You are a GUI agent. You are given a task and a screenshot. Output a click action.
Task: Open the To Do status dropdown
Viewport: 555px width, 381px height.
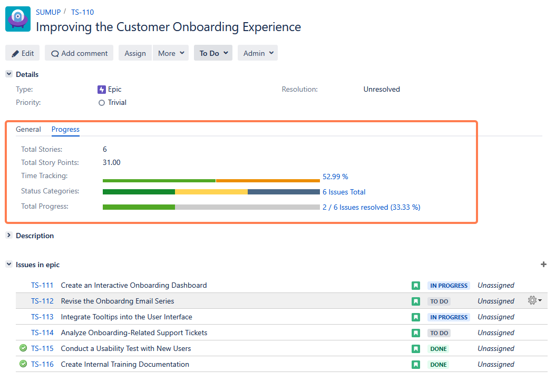tap(213, 53)
